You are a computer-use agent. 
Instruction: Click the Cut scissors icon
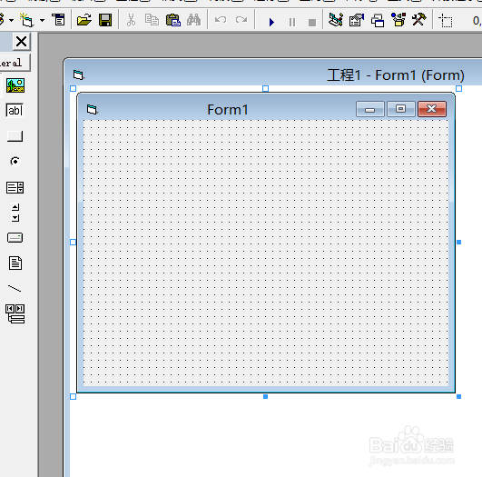pyautogui.click(x=131, y=20)
